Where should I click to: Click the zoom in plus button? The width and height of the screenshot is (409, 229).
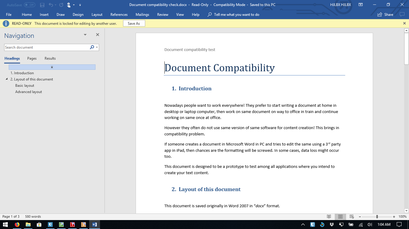394,217
